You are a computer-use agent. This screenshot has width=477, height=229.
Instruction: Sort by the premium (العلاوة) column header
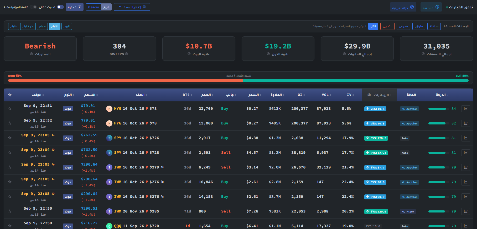coord(278,95)
